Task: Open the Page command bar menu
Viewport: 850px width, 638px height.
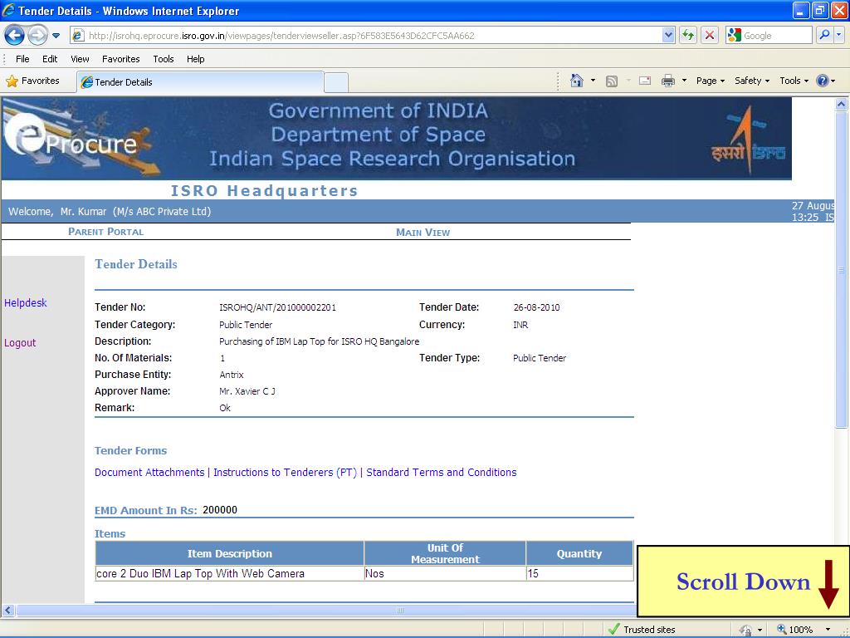Action: 711,81
